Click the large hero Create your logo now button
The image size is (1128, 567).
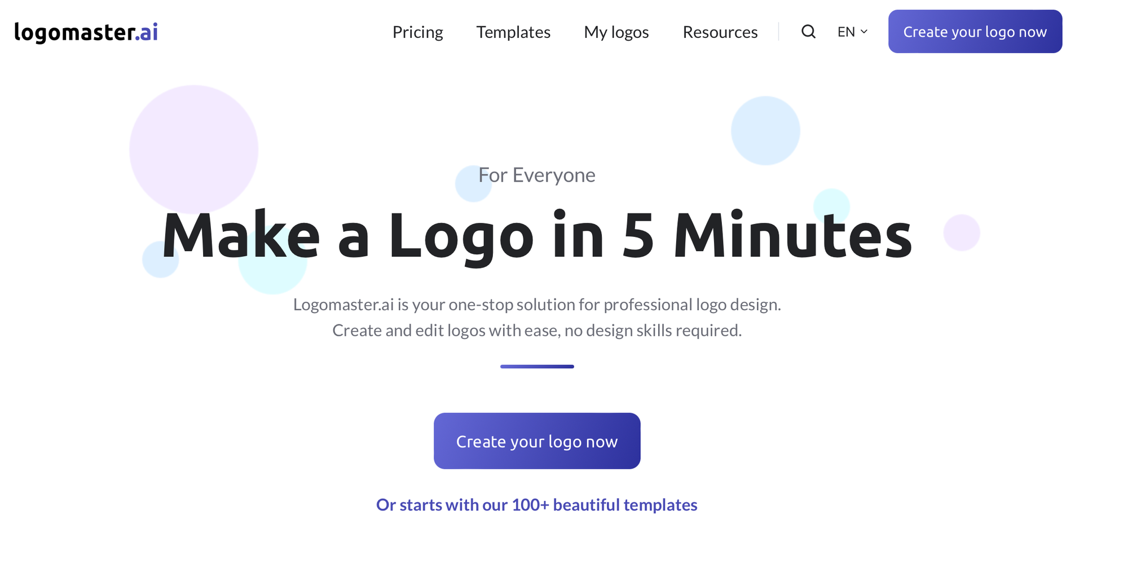(x=537, y=441)
